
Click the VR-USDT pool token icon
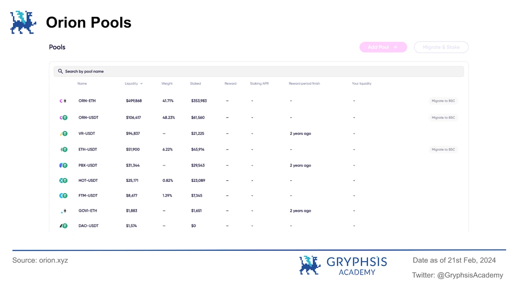click(x=63, y=133)
